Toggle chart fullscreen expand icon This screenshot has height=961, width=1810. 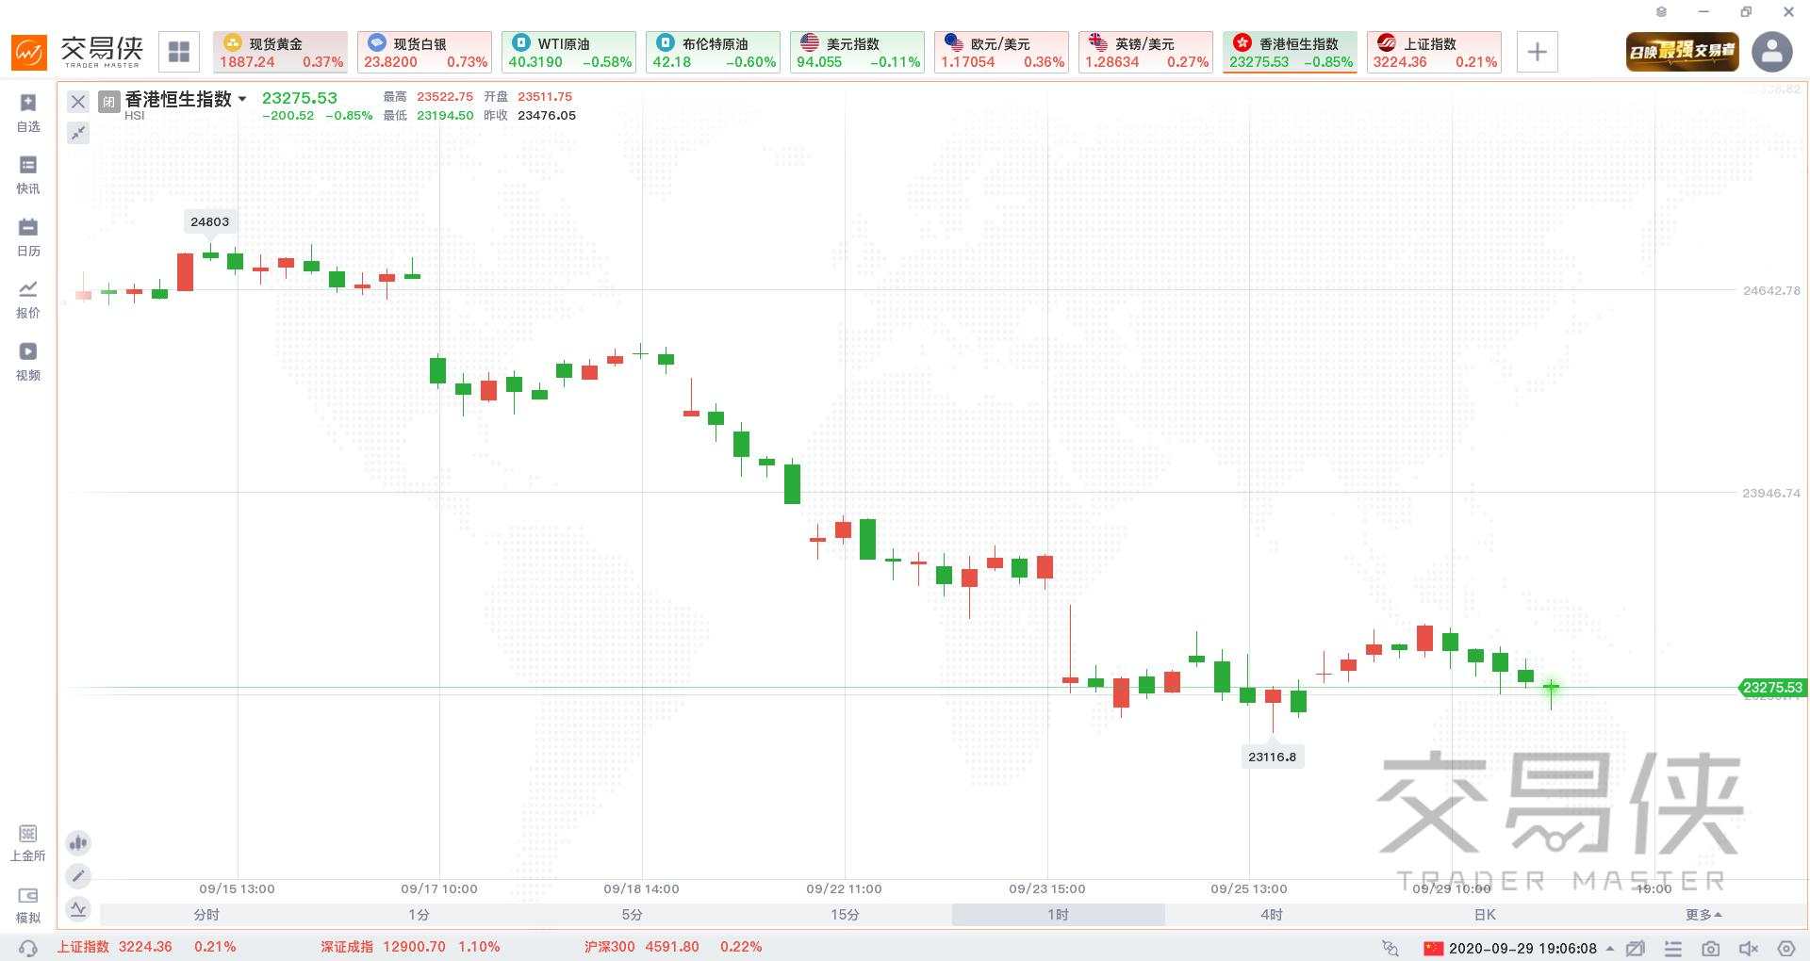click(x=78, y=133)
